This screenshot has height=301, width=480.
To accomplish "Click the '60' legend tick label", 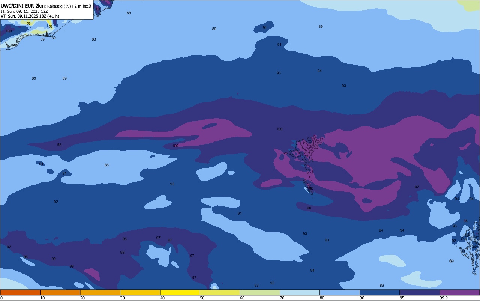I will (242, 298).
